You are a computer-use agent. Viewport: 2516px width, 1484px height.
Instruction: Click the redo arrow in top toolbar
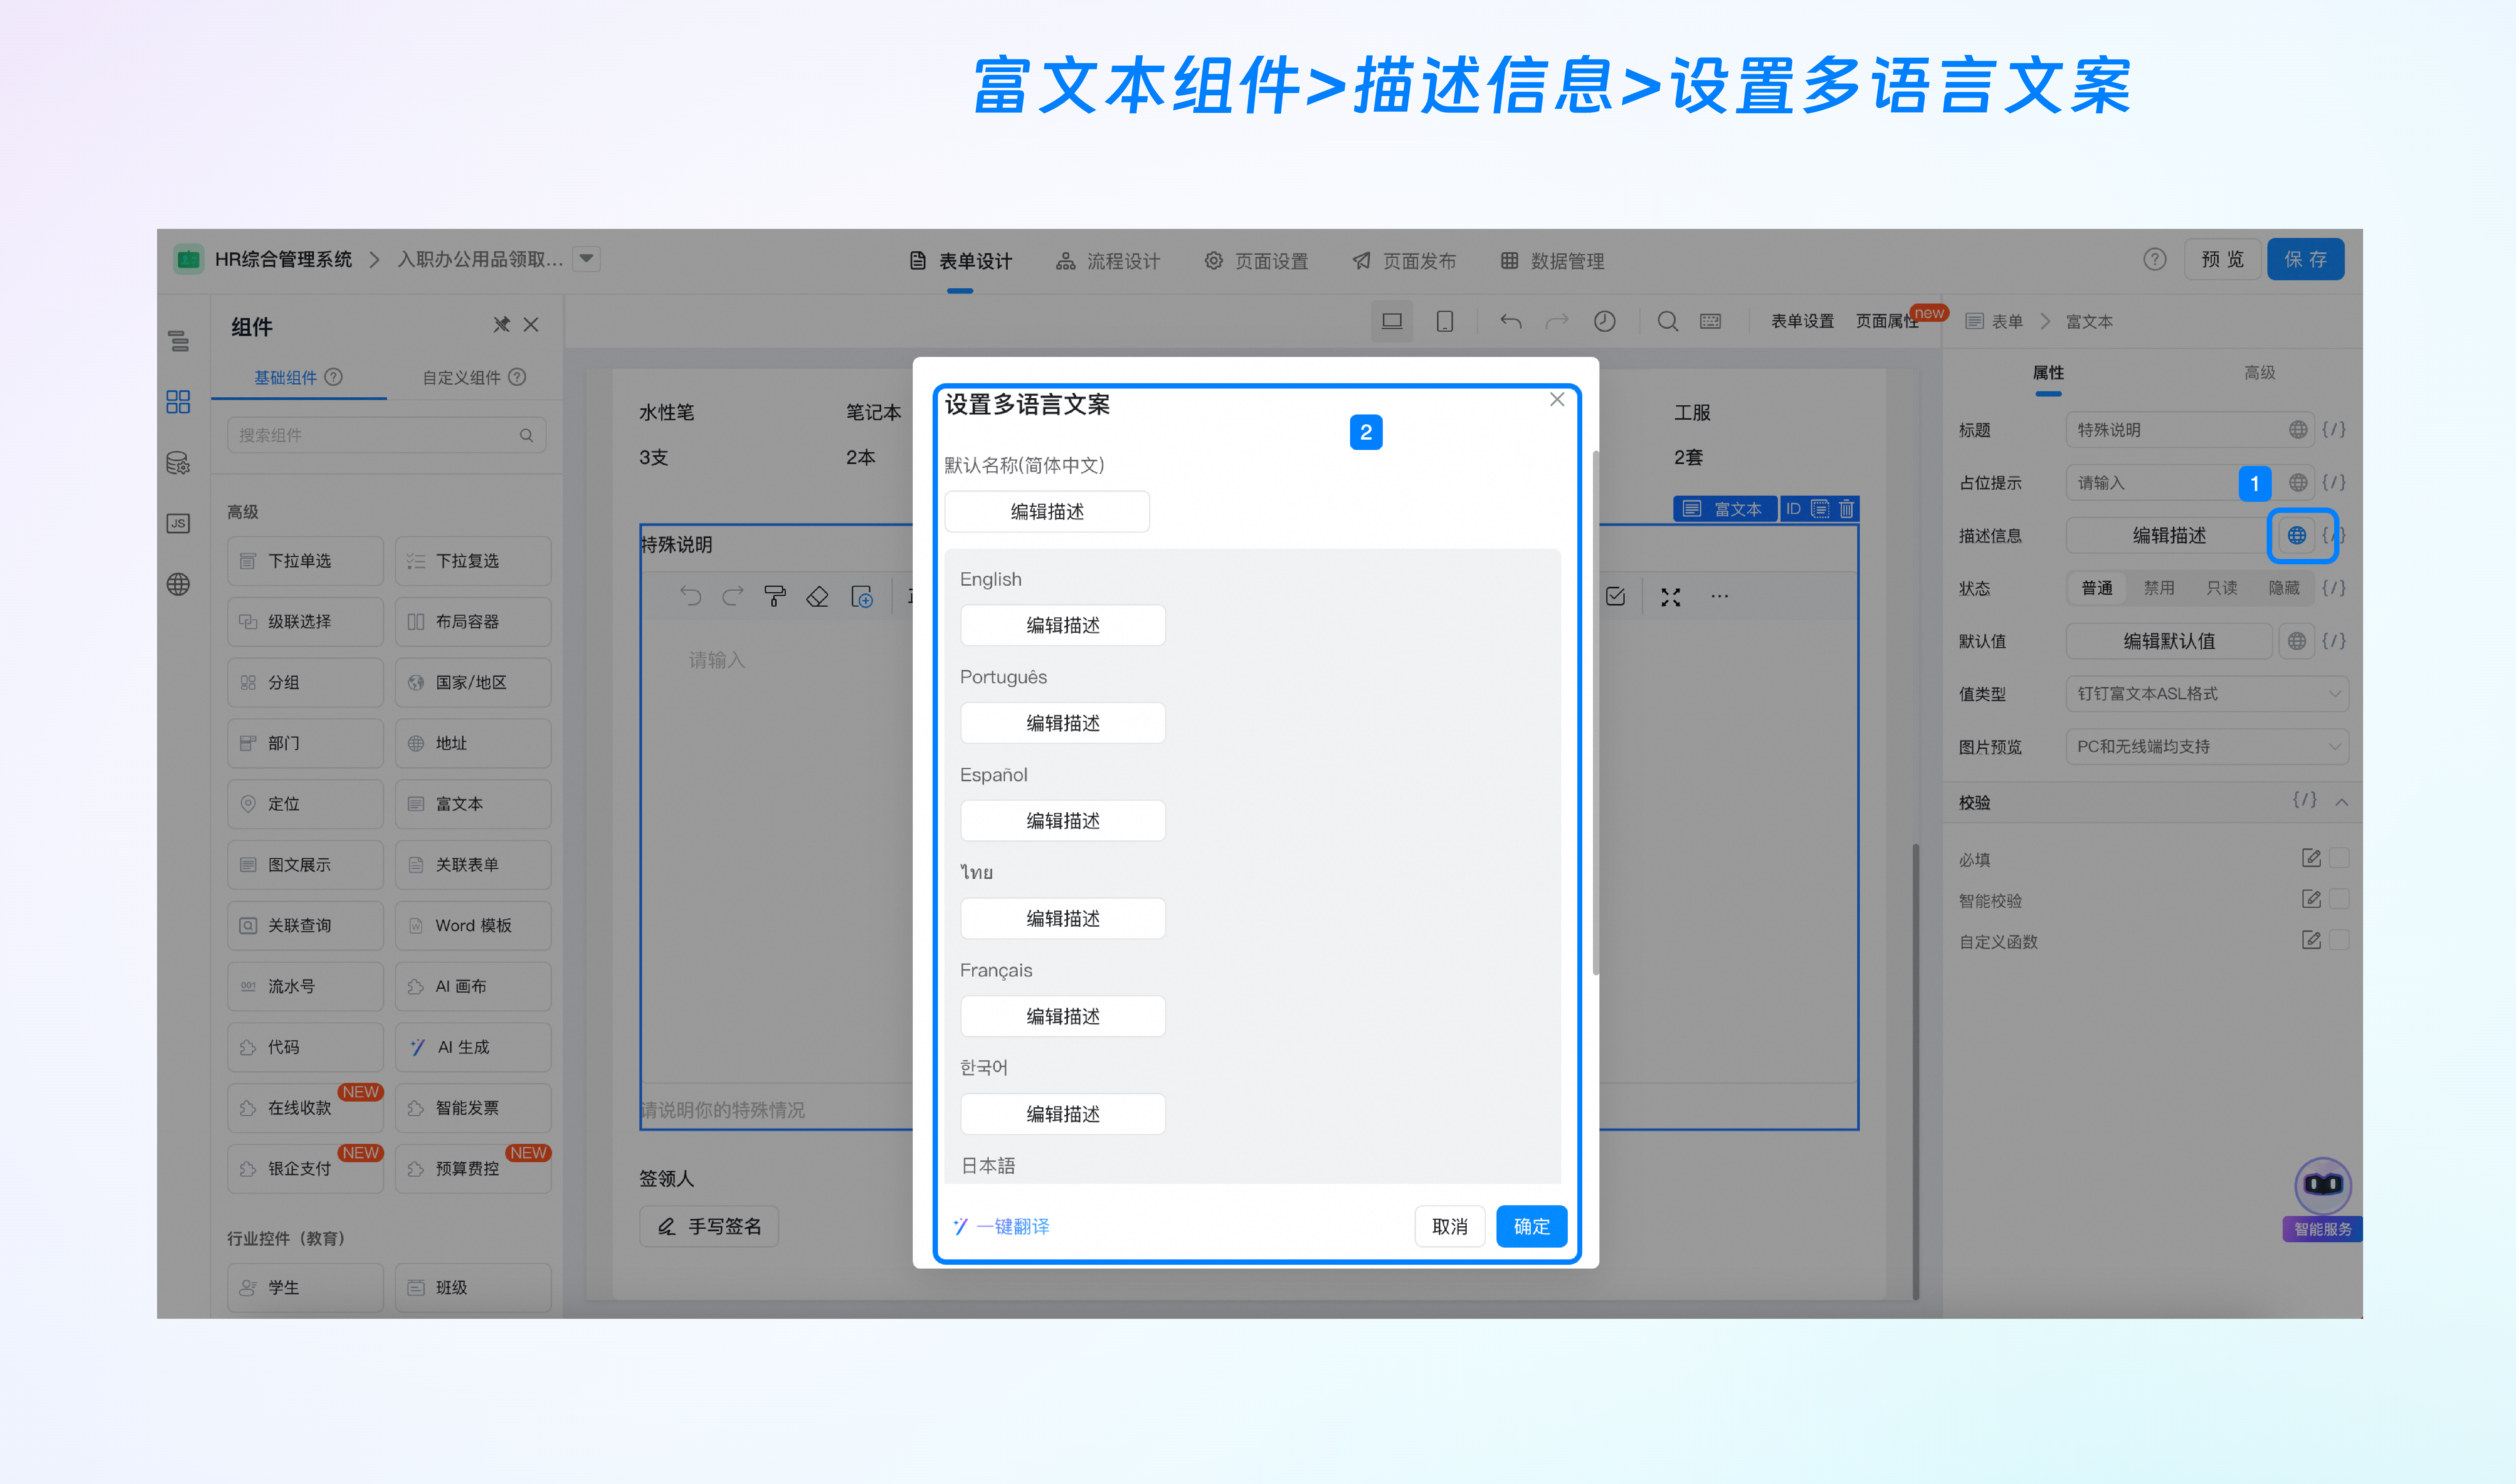1557,321
